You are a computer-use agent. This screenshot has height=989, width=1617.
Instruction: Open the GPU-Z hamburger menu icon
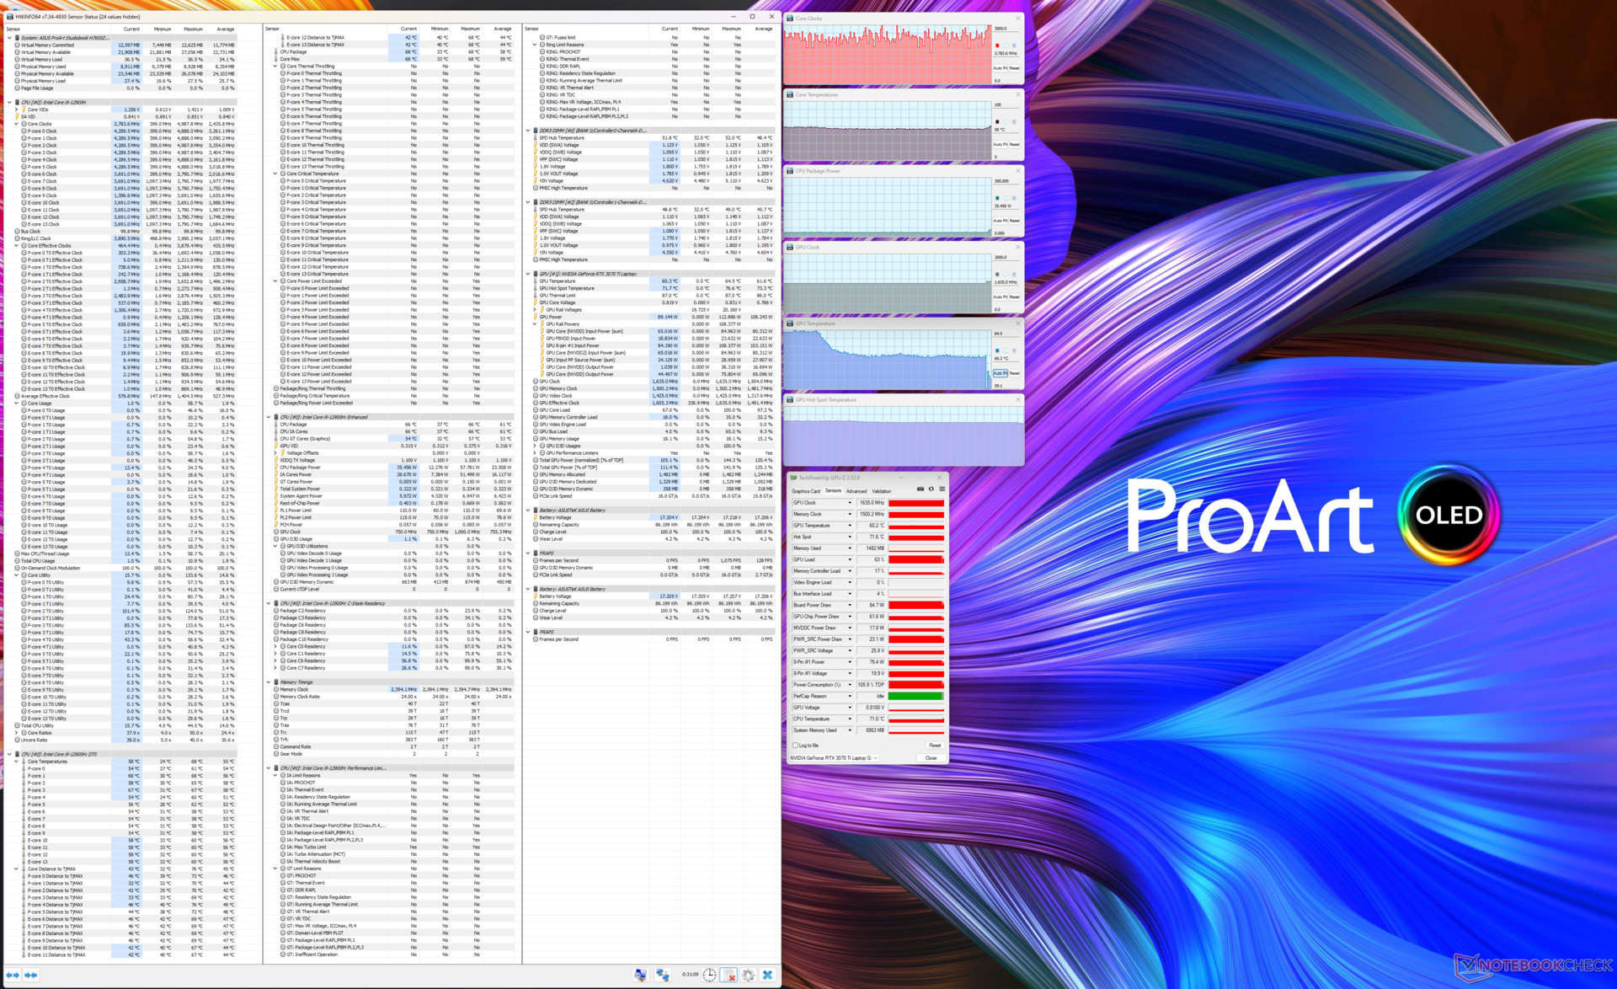click(942, 489)
